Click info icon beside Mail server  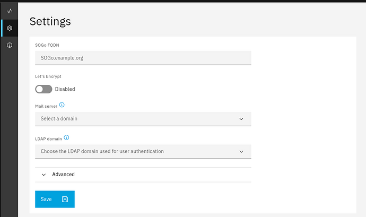tap(62, 105)
